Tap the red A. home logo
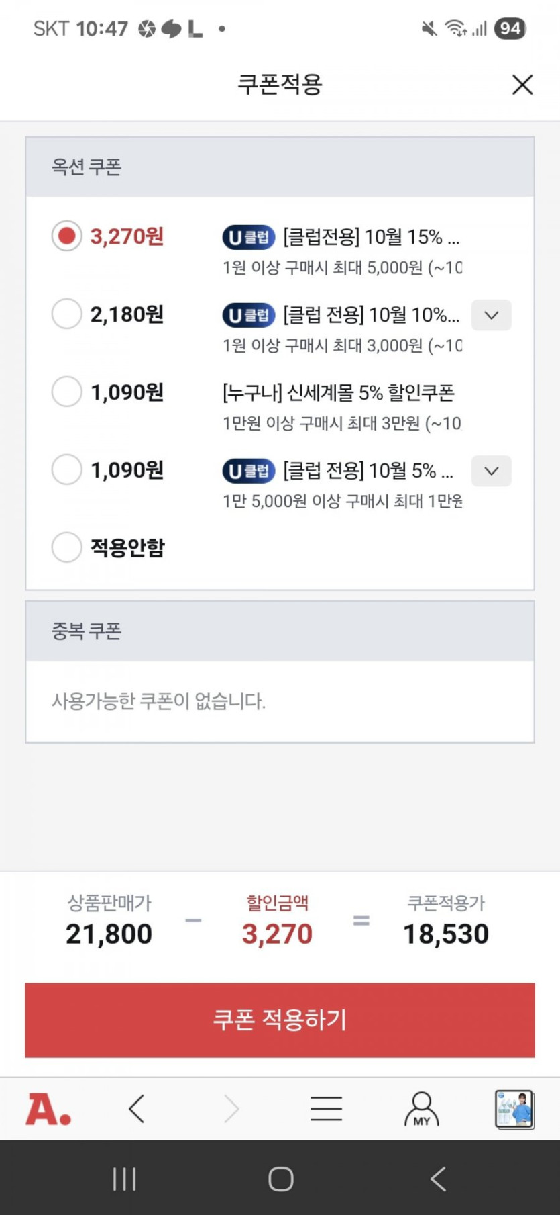The width and height of the screenshot is (560, 1215). pyautogui.click(x=48, y=1109)
